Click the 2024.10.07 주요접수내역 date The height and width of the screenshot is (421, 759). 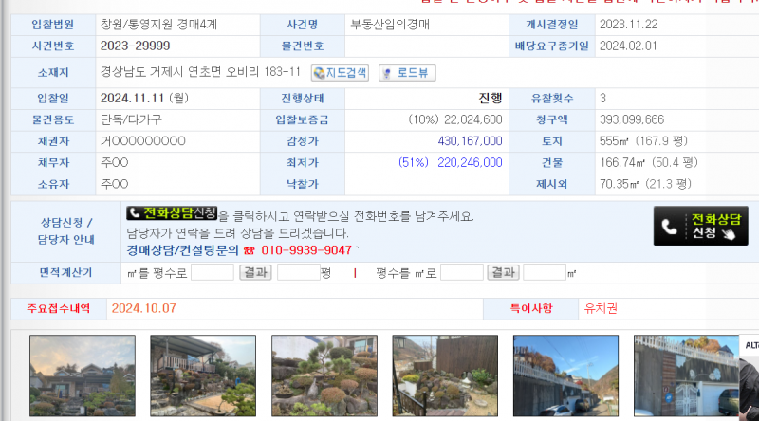143,309
